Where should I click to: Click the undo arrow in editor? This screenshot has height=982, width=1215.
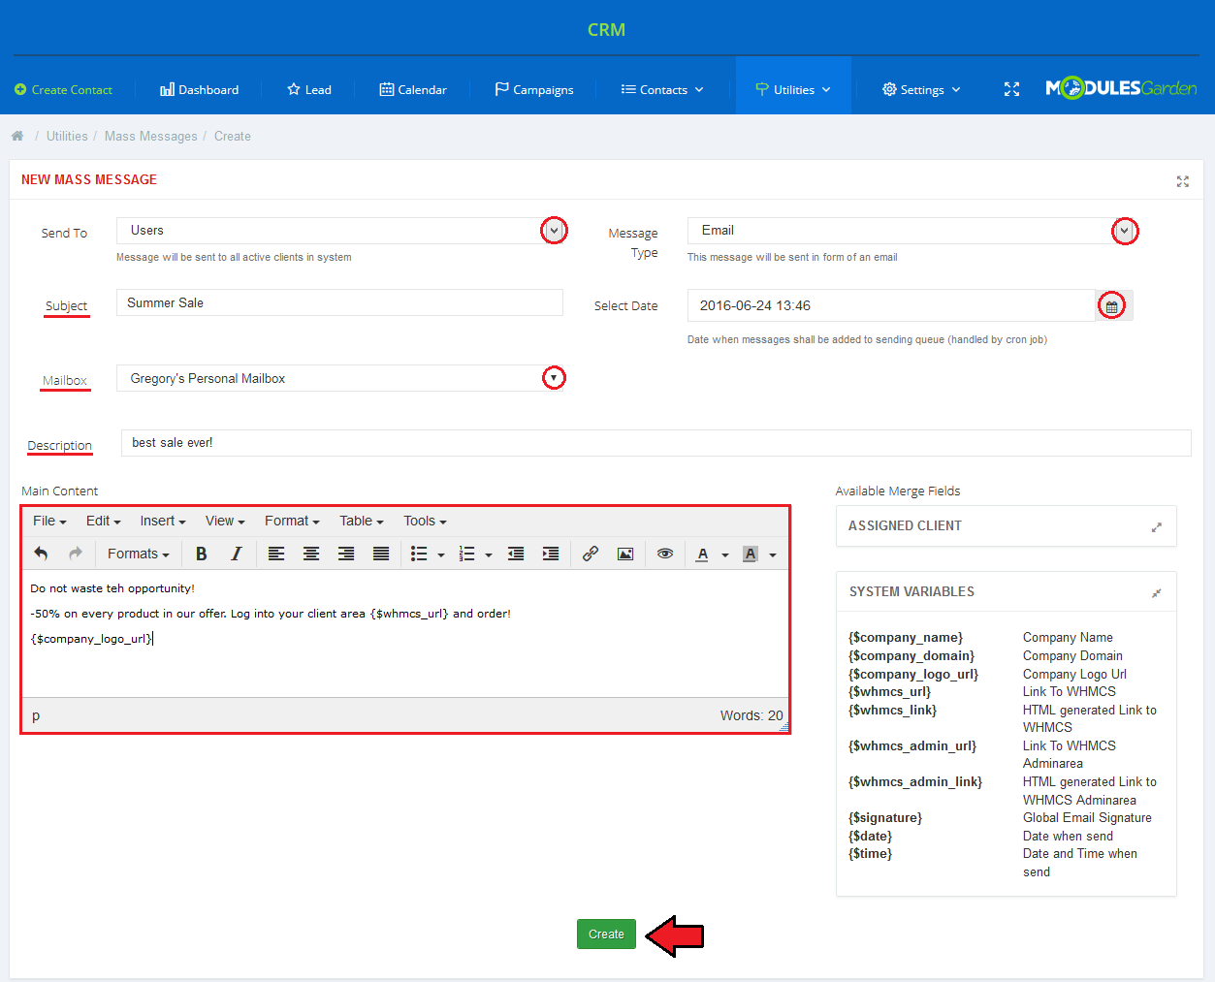tap(41, 554)
